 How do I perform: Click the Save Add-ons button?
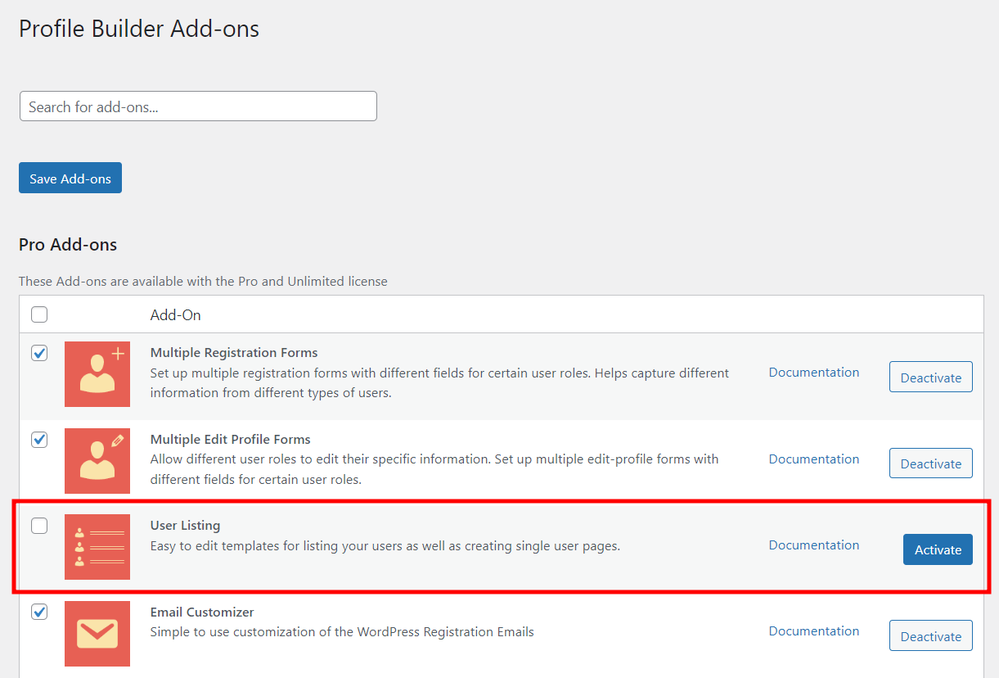(x=70, y=178)
